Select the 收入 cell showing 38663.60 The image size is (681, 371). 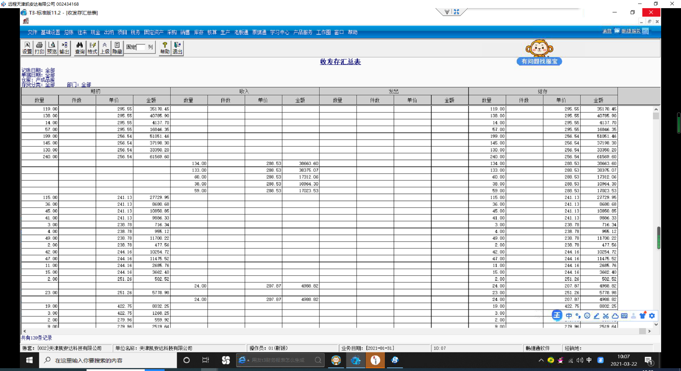click(x=300, y=164)
